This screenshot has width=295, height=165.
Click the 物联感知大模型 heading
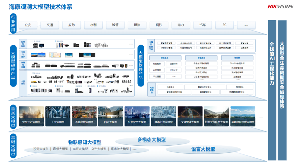click(x=85, y=142)
